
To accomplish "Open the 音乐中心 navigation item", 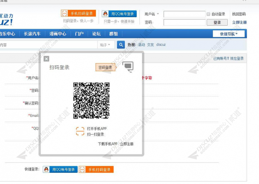I will tap(8, 34).
